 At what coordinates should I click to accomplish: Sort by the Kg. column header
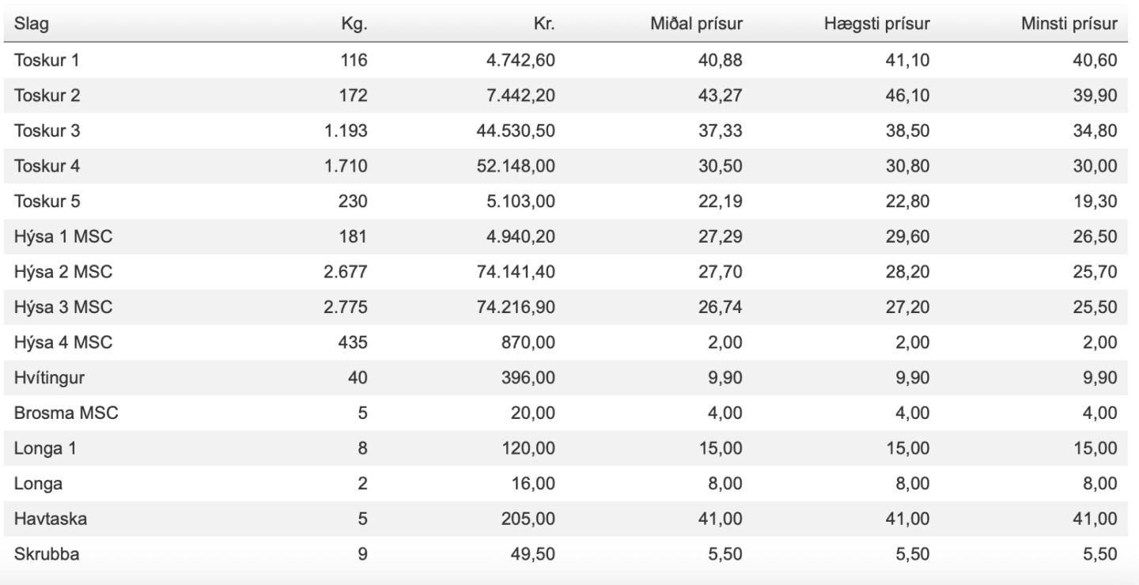(x=354, y=25)
